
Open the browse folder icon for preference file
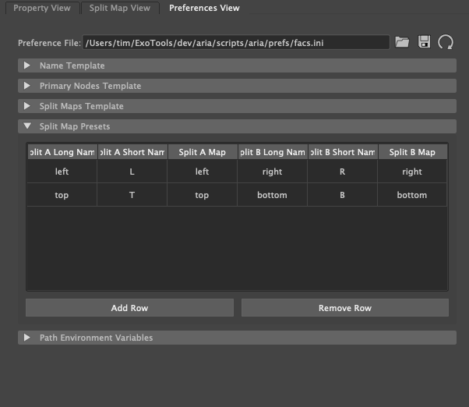point(402,42)
